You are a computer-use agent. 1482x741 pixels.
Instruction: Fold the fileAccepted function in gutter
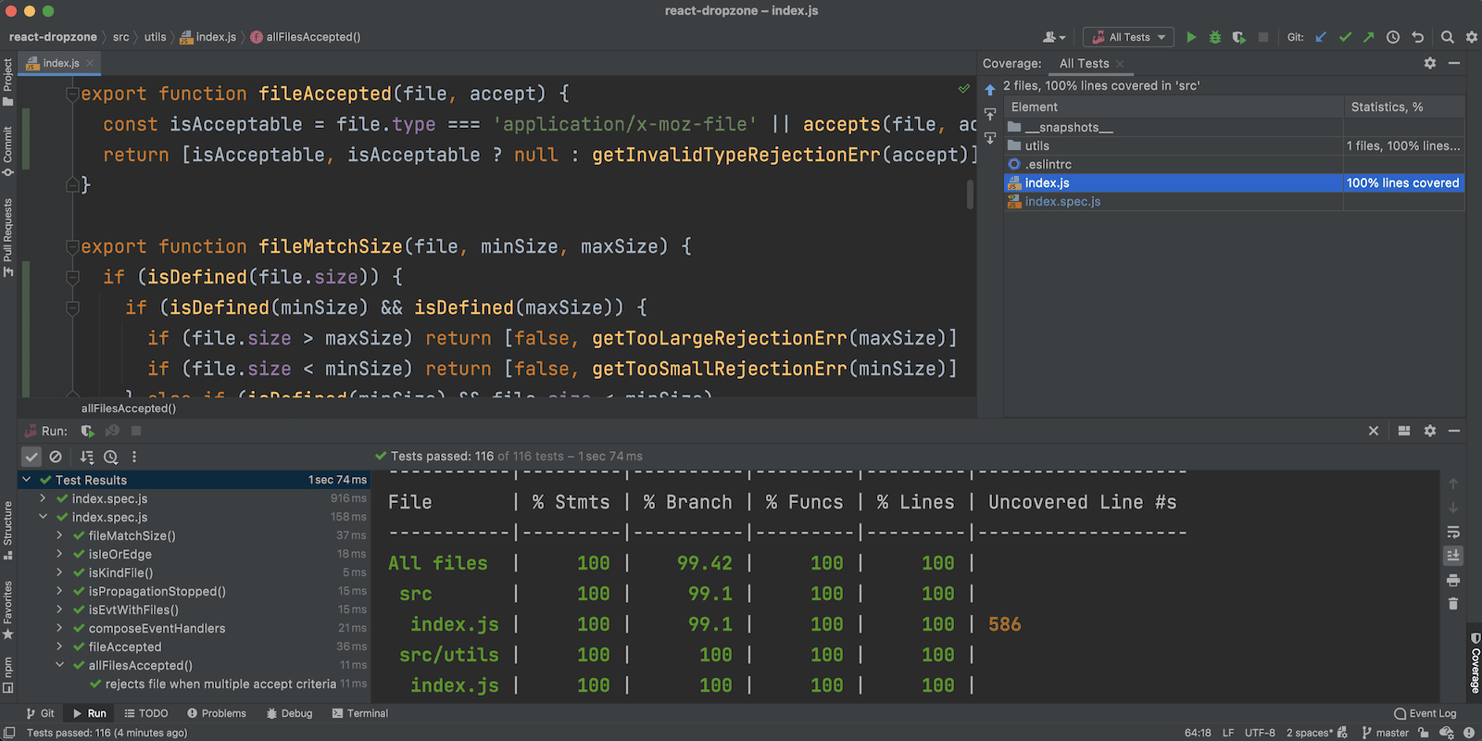tap(72, 94)
